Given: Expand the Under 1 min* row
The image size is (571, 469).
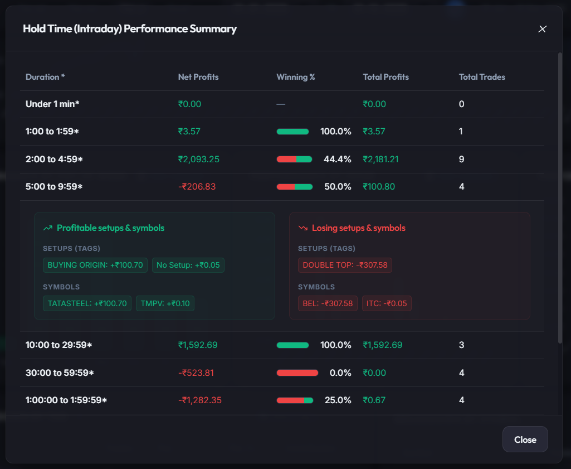Looking at the screenshot, I should pyautogui.click(x=282, y=104).
